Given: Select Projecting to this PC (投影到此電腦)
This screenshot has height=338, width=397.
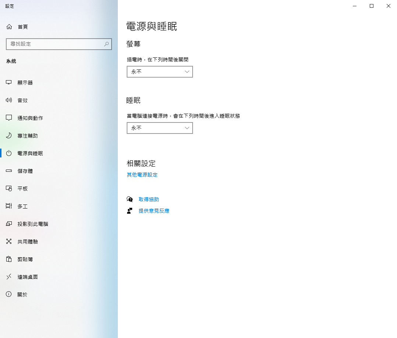Looking at the screenshot, I should (33, 224).
